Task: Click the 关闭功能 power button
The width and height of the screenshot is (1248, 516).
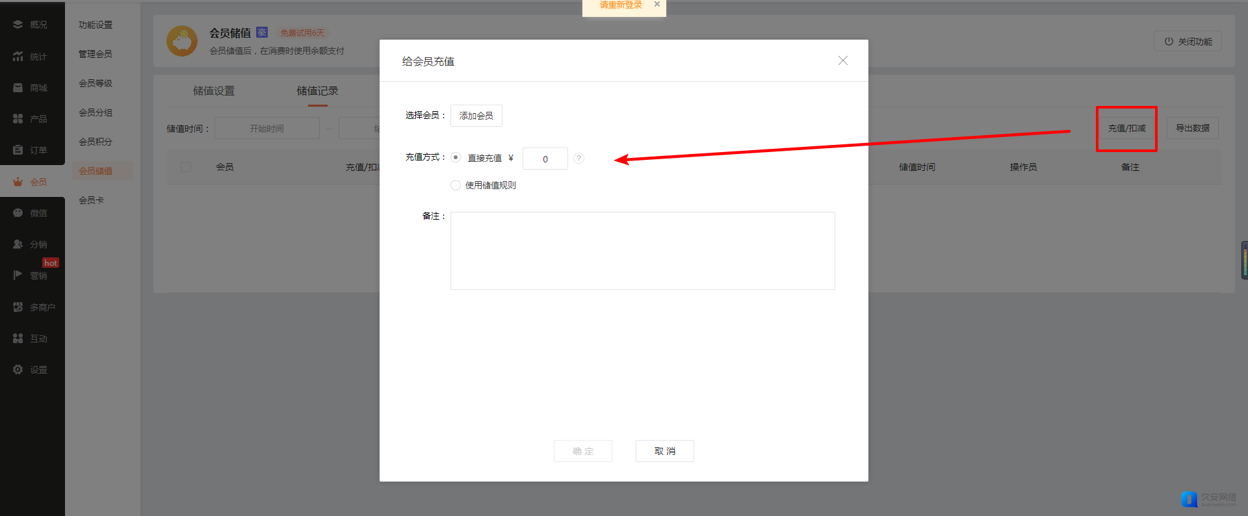Action: (x=1188, y=42)
